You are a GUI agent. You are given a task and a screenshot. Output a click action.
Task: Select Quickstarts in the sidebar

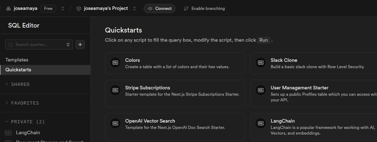[x=45, y=70]
